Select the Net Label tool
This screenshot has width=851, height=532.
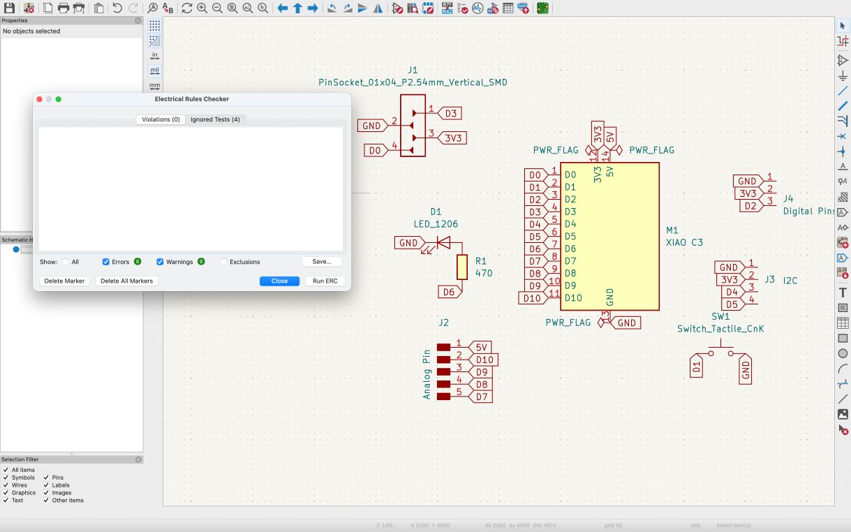pos(843,166)
